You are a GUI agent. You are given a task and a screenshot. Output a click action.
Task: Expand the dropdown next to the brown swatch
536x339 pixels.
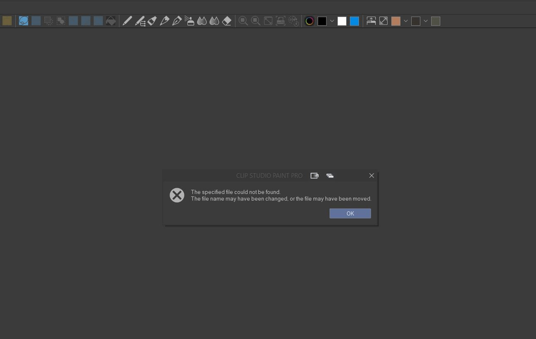click(x=406, y=21)
